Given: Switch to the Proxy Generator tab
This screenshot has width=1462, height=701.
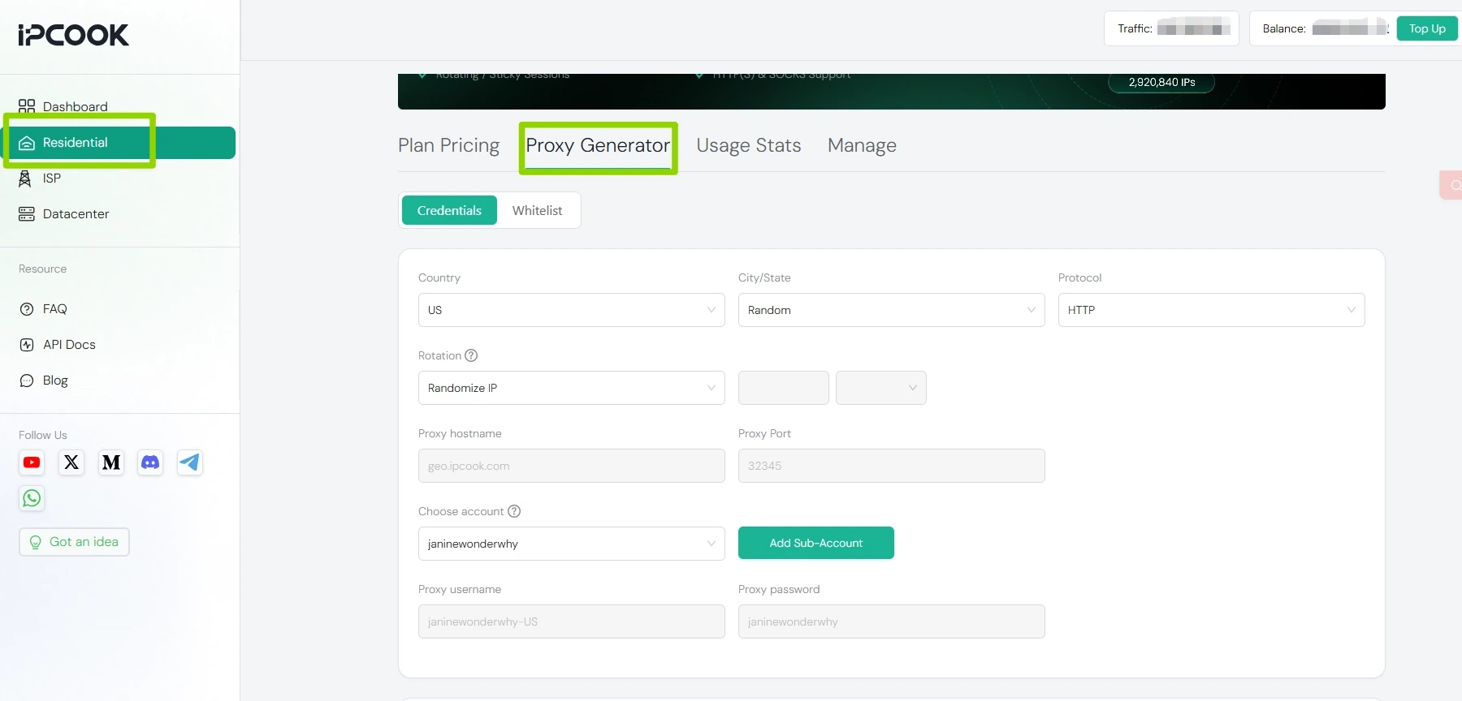Looking at the screenshot, I should [598, 145].
